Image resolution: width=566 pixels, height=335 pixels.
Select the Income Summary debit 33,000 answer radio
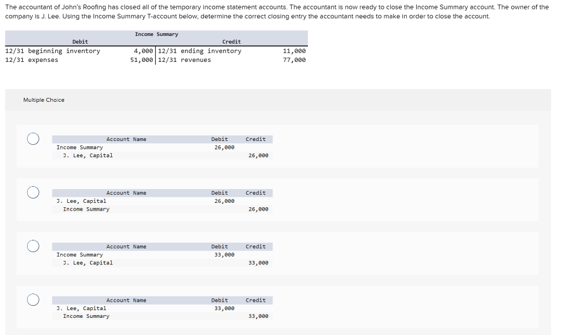coord(33,246)
